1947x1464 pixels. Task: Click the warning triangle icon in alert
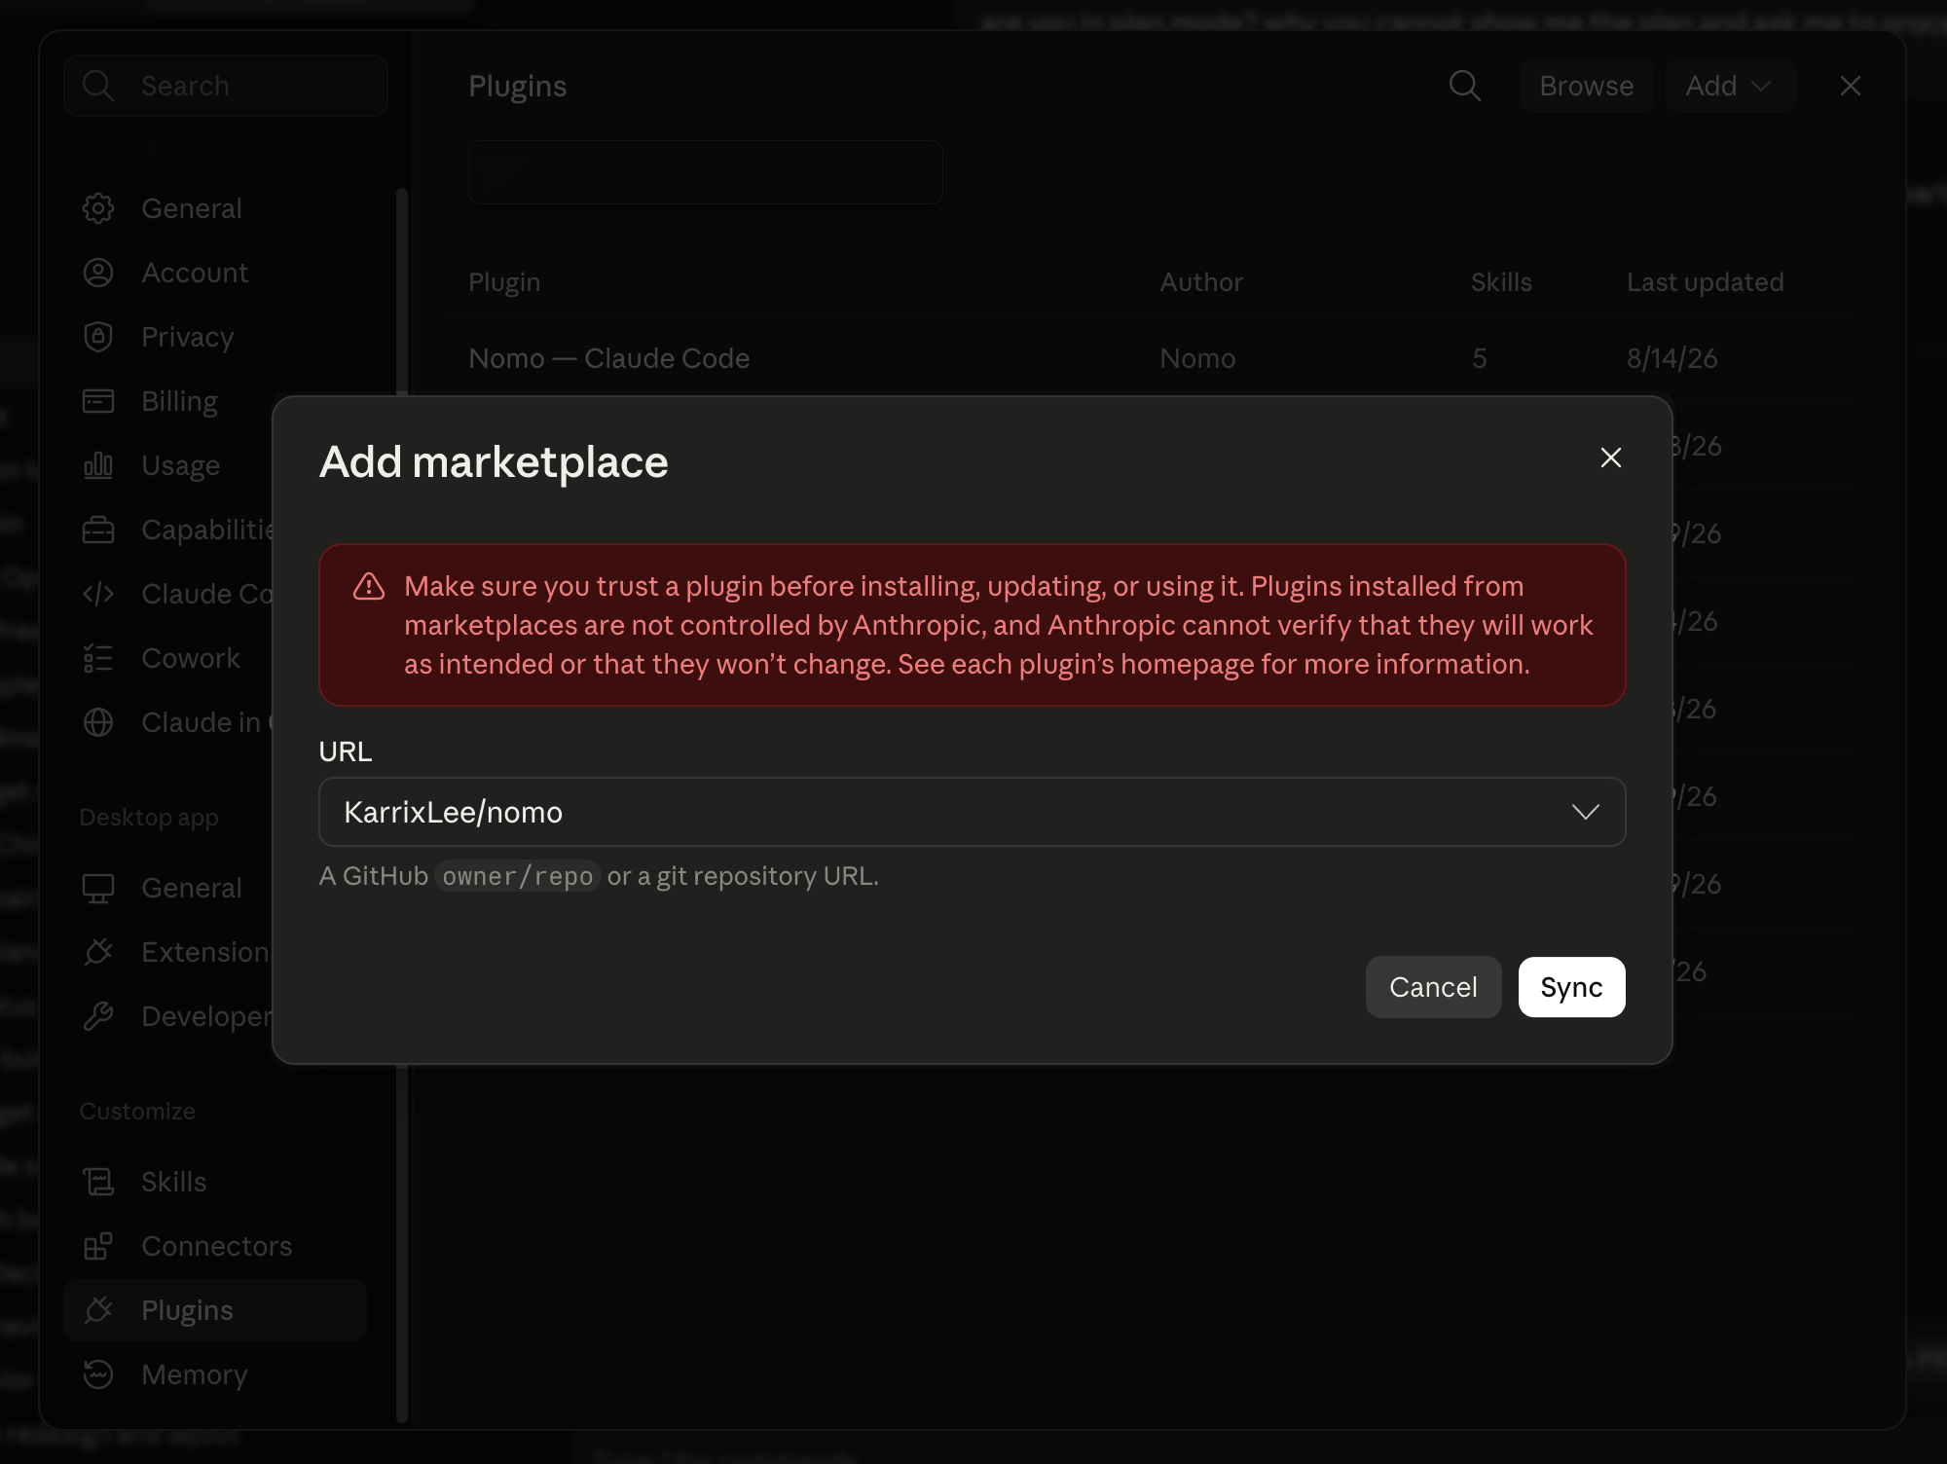pyautogui.click(x=369, y=586)
